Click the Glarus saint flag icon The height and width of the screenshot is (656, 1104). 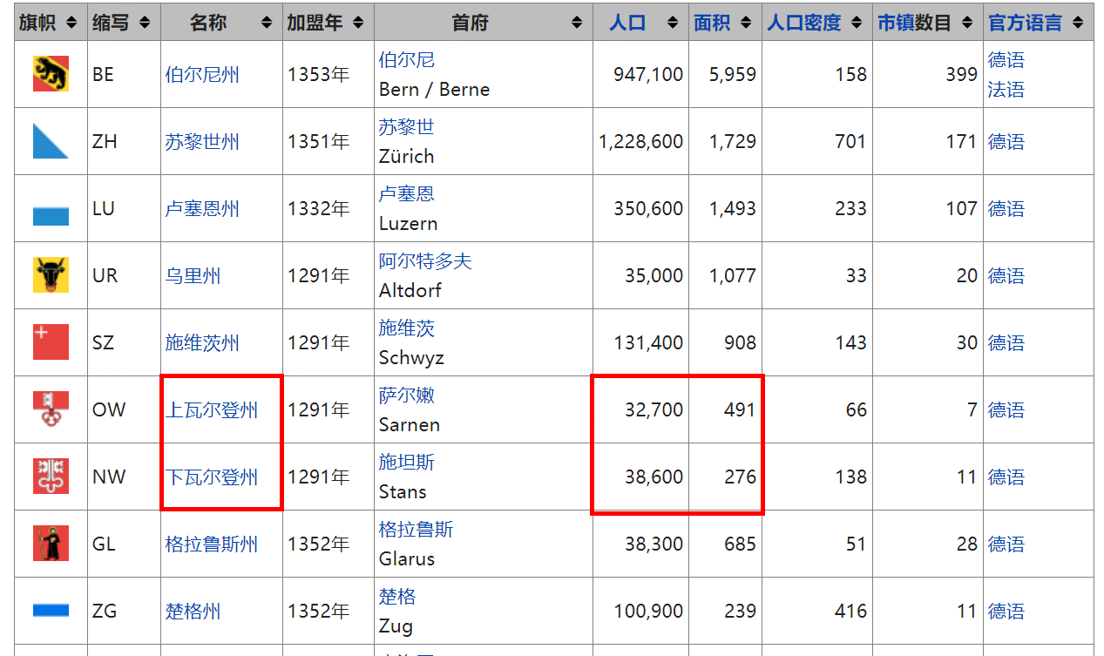[x=51, y=544]
